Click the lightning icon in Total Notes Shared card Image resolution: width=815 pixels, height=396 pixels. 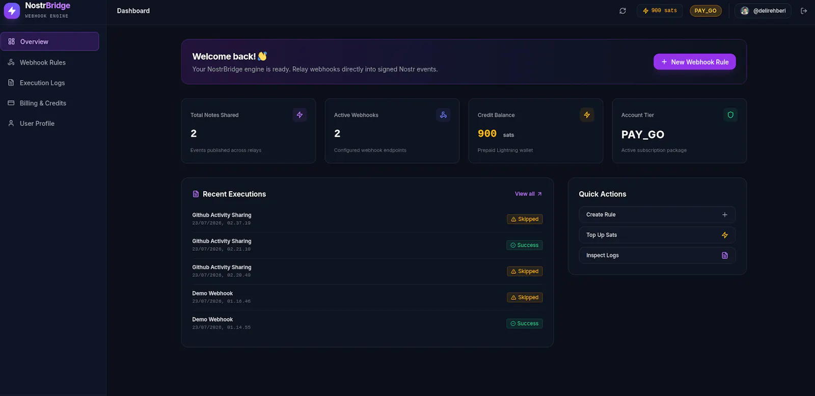tap(300, 115)
